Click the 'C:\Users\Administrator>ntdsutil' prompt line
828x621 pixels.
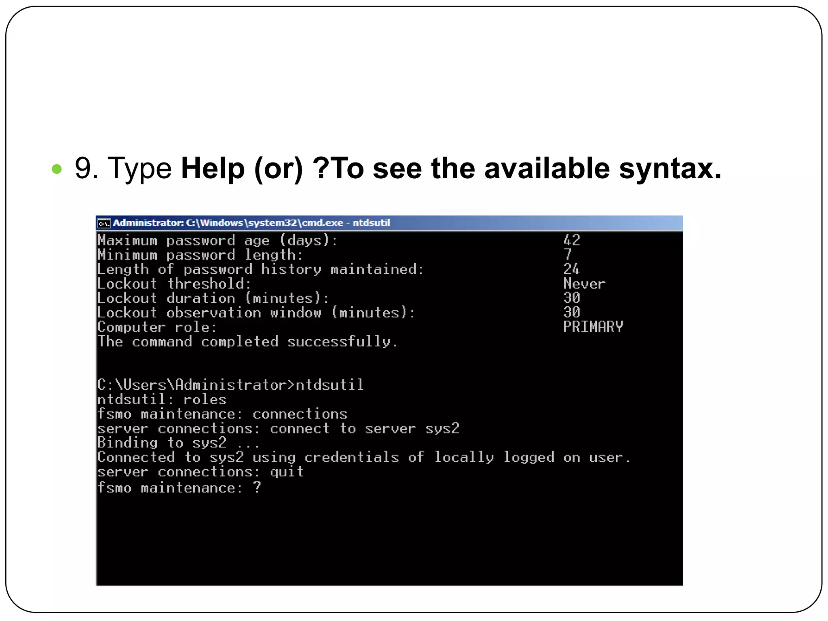pyautogui.click(x=230, y=385)
